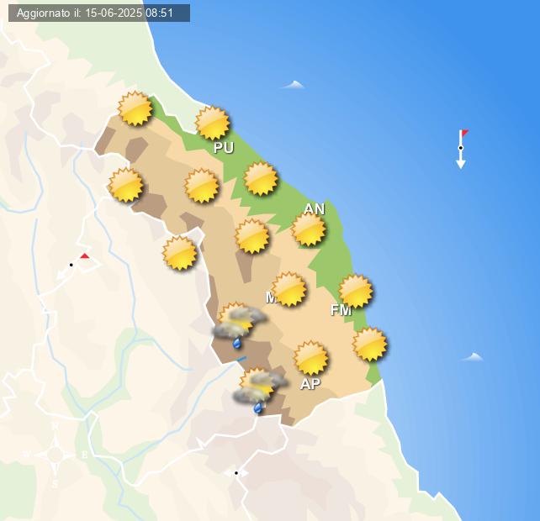Click the northwesternmost sun icon at the region's top corner

pos(135,108)
